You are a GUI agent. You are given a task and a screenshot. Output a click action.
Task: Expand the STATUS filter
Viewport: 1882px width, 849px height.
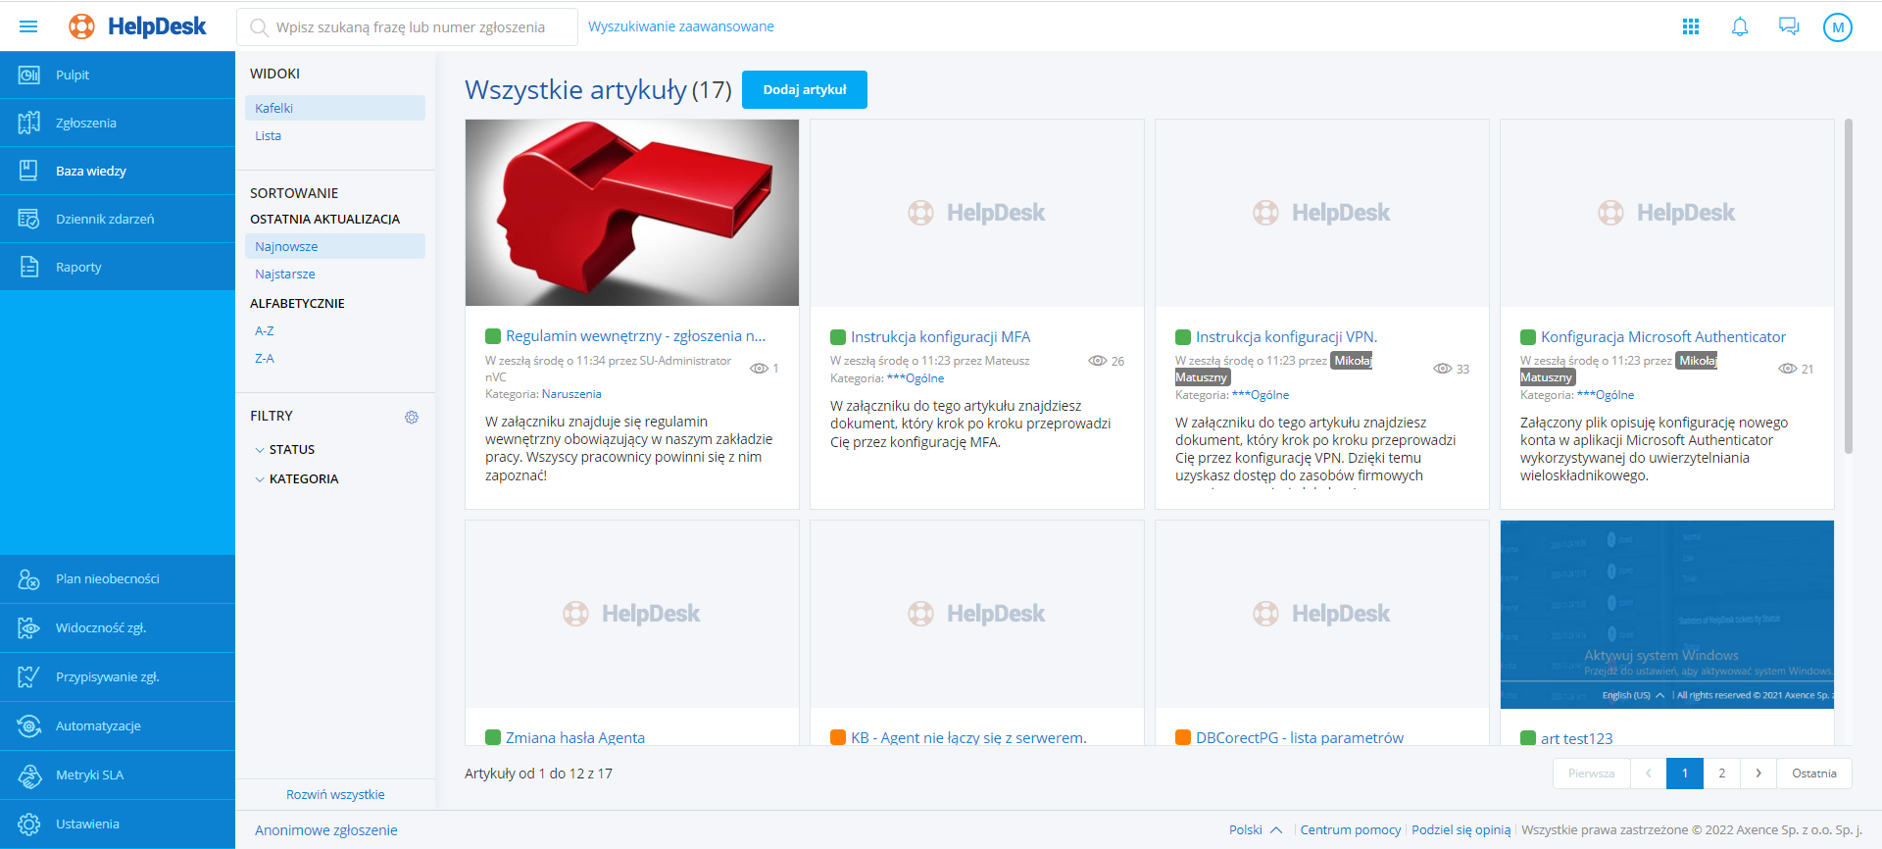(x=291, y=450)
